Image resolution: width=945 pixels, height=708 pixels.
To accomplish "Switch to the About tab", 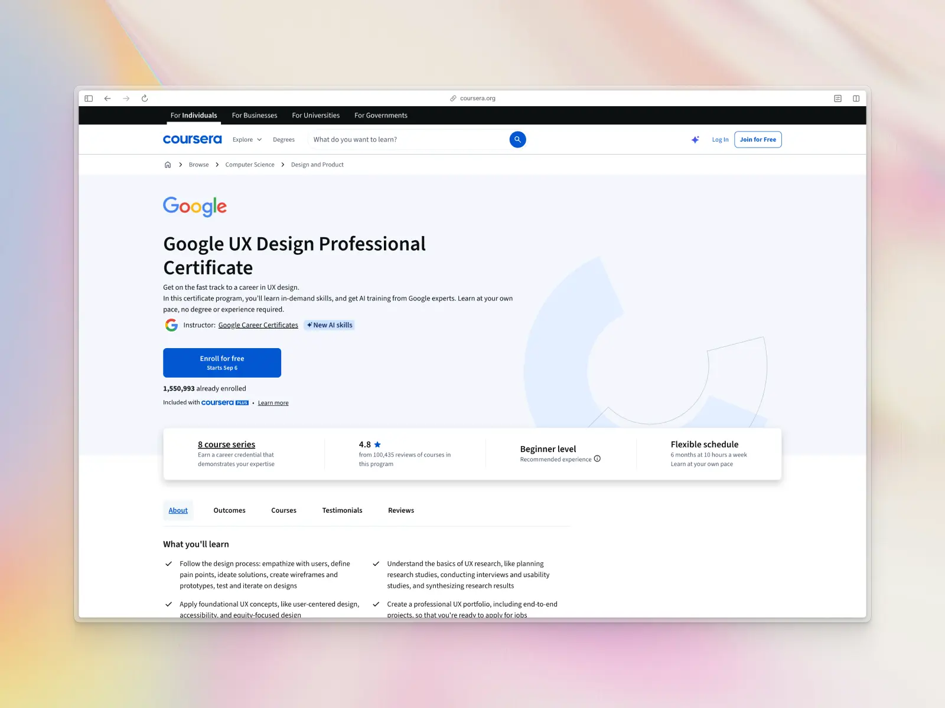I will (178, 510).
